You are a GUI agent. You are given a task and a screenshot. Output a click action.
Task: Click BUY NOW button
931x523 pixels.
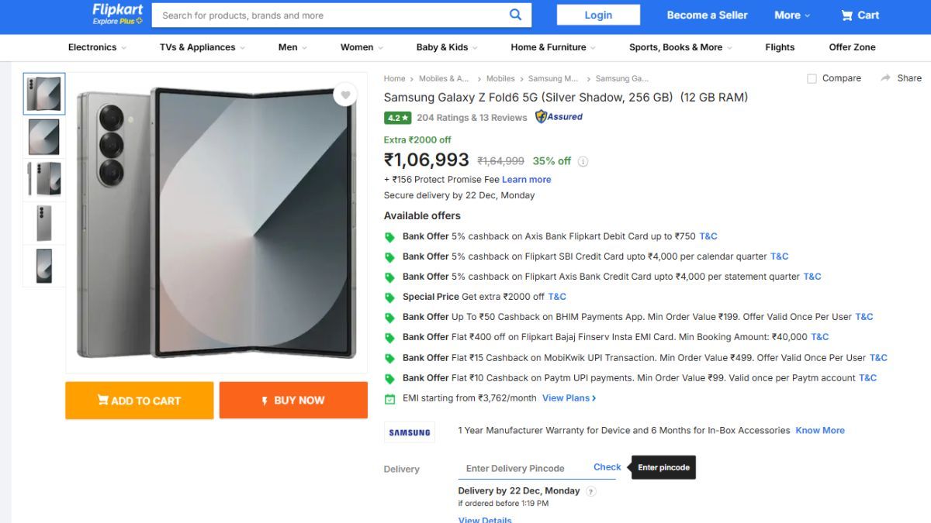click(293, 401)
